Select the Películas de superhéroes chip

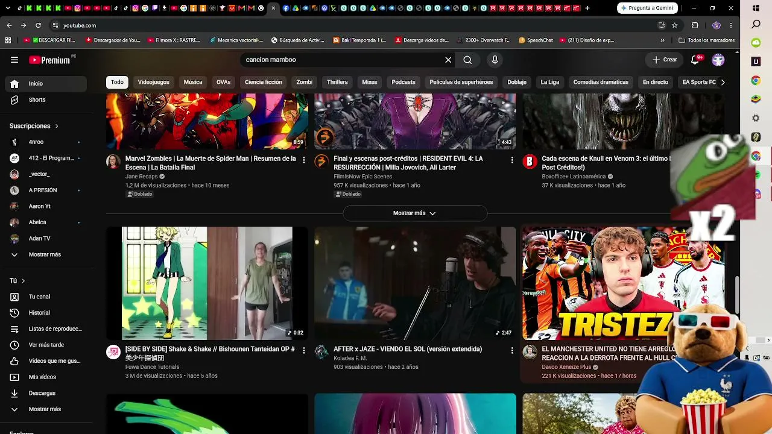461,82
